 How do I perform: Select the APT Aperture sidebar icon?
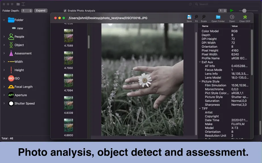click(x=11, y=95)
